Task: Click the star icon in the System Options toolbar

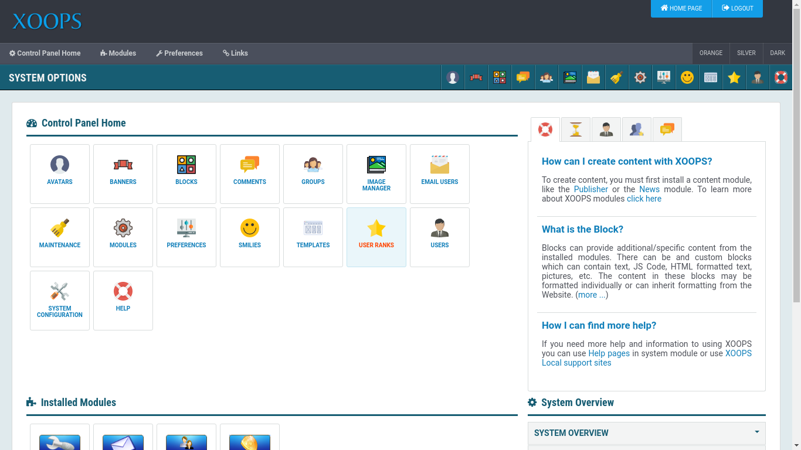Action: pyautogui.click(x=734, y=77)
